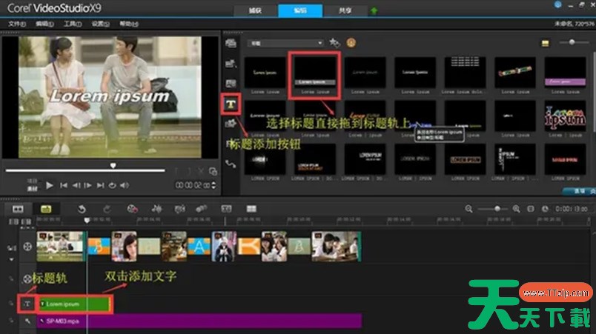Screen dimensions: 596x334
Task: Expand the title category dropdown
Action: pyautogui.click(x=285, y=44)
